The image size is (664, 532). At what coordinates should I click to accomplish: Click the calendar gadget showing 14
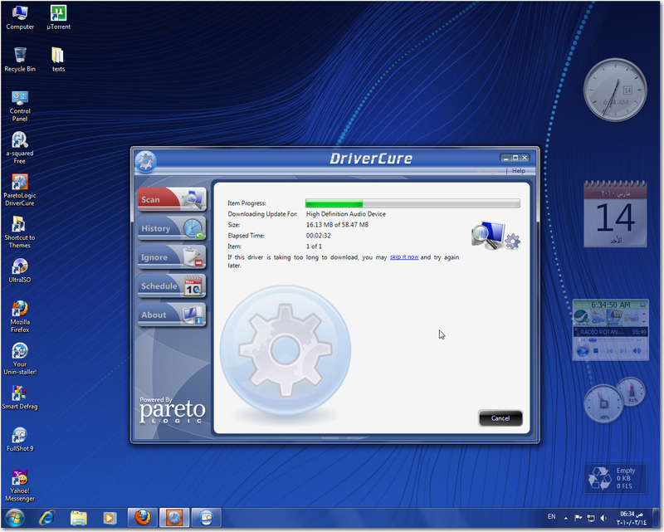click(x=615, y=213)
